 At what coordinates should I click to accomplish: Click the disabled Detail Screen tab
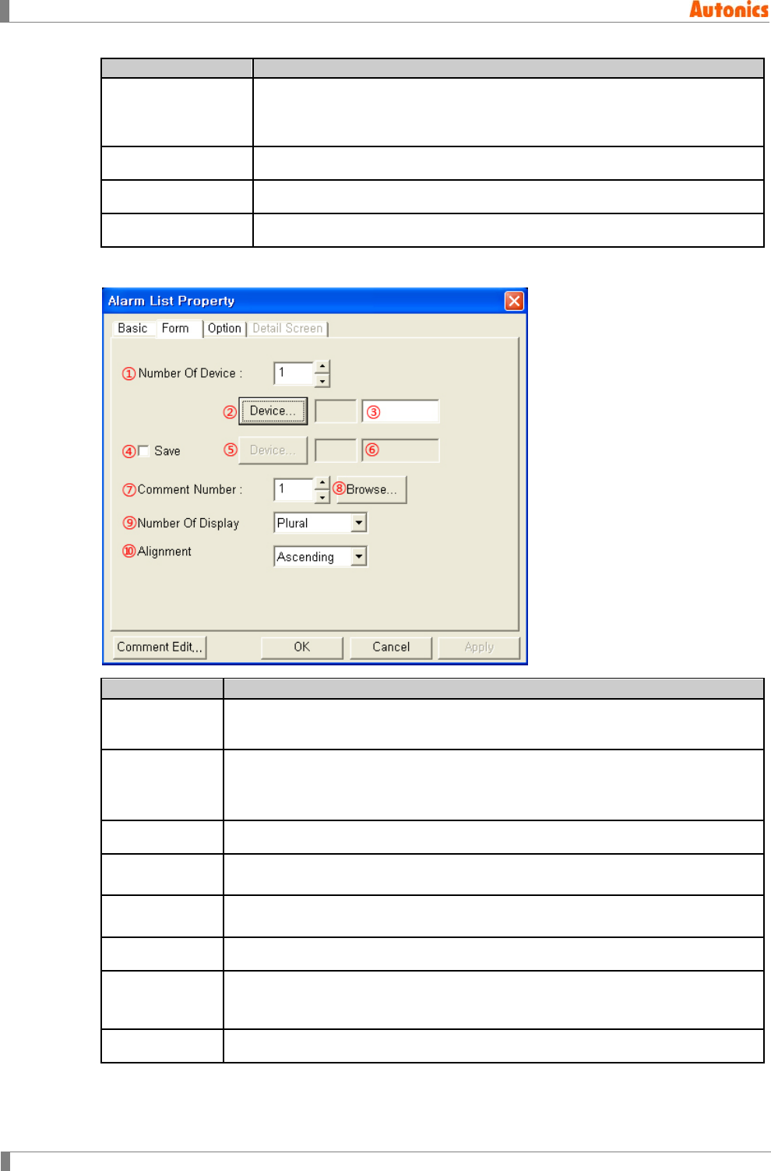[x=287, y=329]
